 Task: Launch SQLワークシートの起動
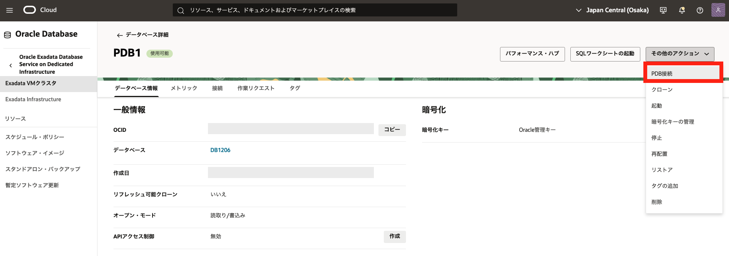tap(605, 54)
